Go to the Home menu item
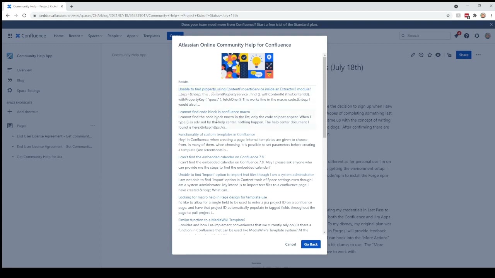The height and width of the screenshot is (278, 495). coord(59,36)
